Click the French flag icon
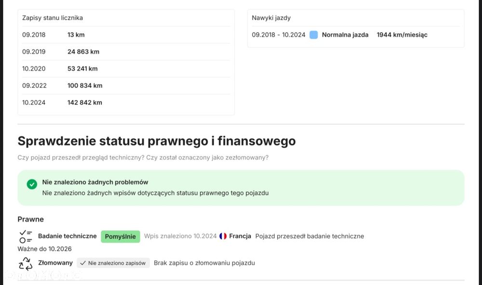 223,236
